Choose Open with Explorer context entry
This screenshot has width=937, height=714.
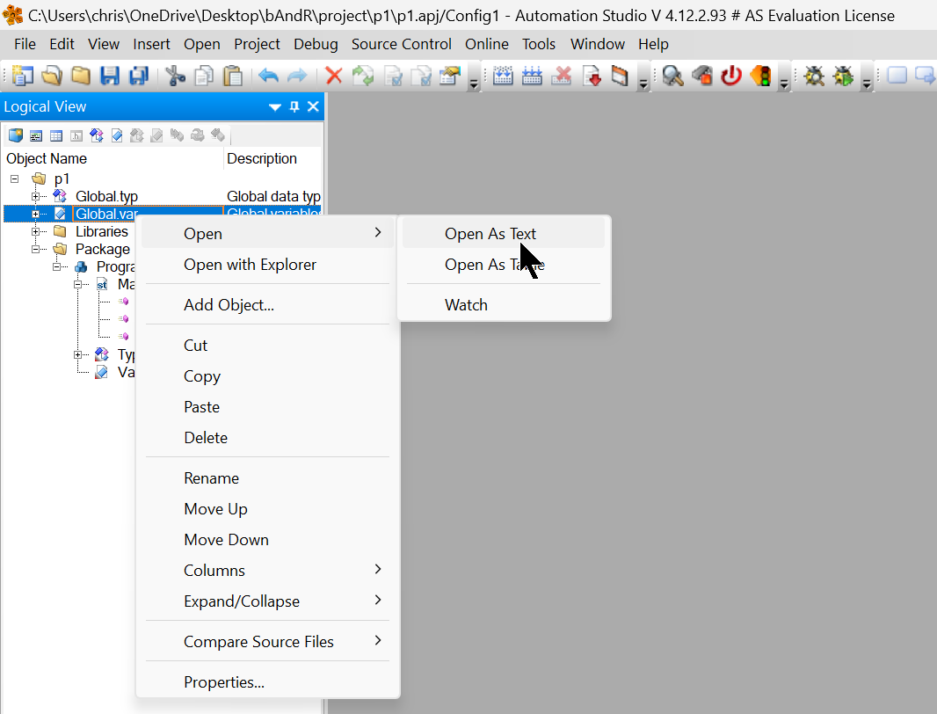(x=268, y=265)
